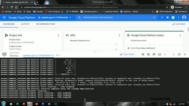The width and height of the screenshot is (189, 106).
Task: Open the Incognito profile indicator
Action: (x=177, y=7)
